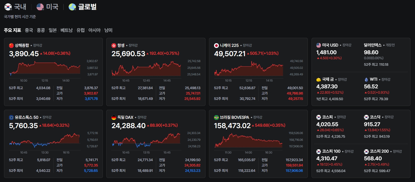Open the 상해종합 index title
Screen dimensions: 415x182
(22, 45)
